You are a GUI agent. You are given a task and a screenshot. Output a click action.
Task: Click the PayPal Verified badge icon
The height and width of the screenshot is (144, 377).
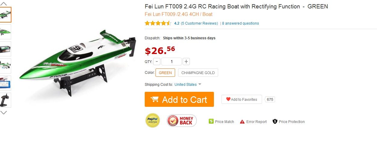tap(153, 120)
